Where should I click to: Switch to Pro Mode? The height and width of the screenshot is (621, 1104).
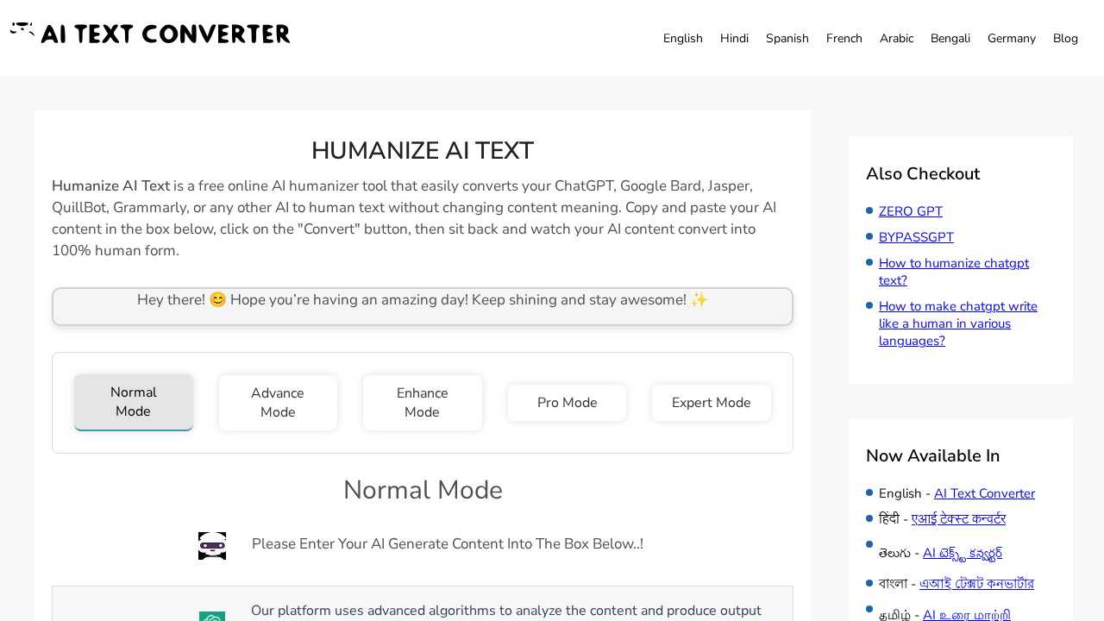(567, 400)
